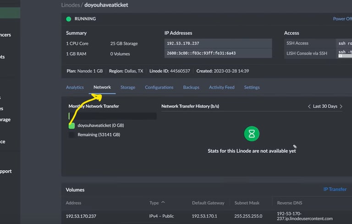Click the Address column header
The width and height of the screenshot is (352, 224).
(73, 203)
